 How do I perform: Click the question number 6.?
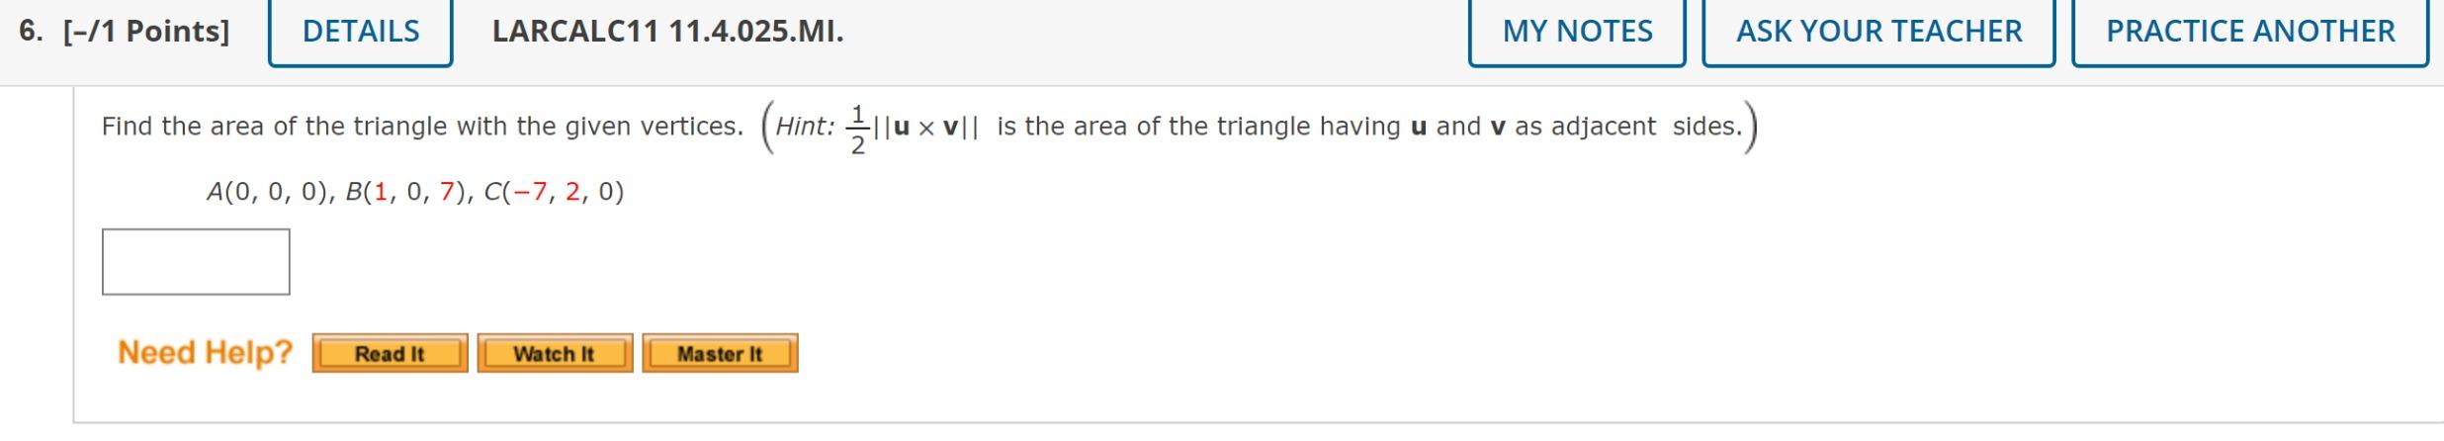pyautogui.click(x=31, y=32)
